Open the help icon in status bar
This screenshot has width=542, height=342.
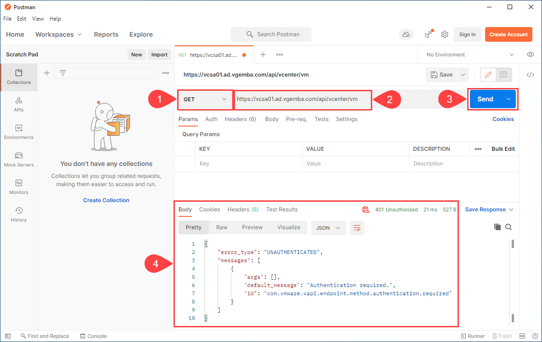[535, 336]
